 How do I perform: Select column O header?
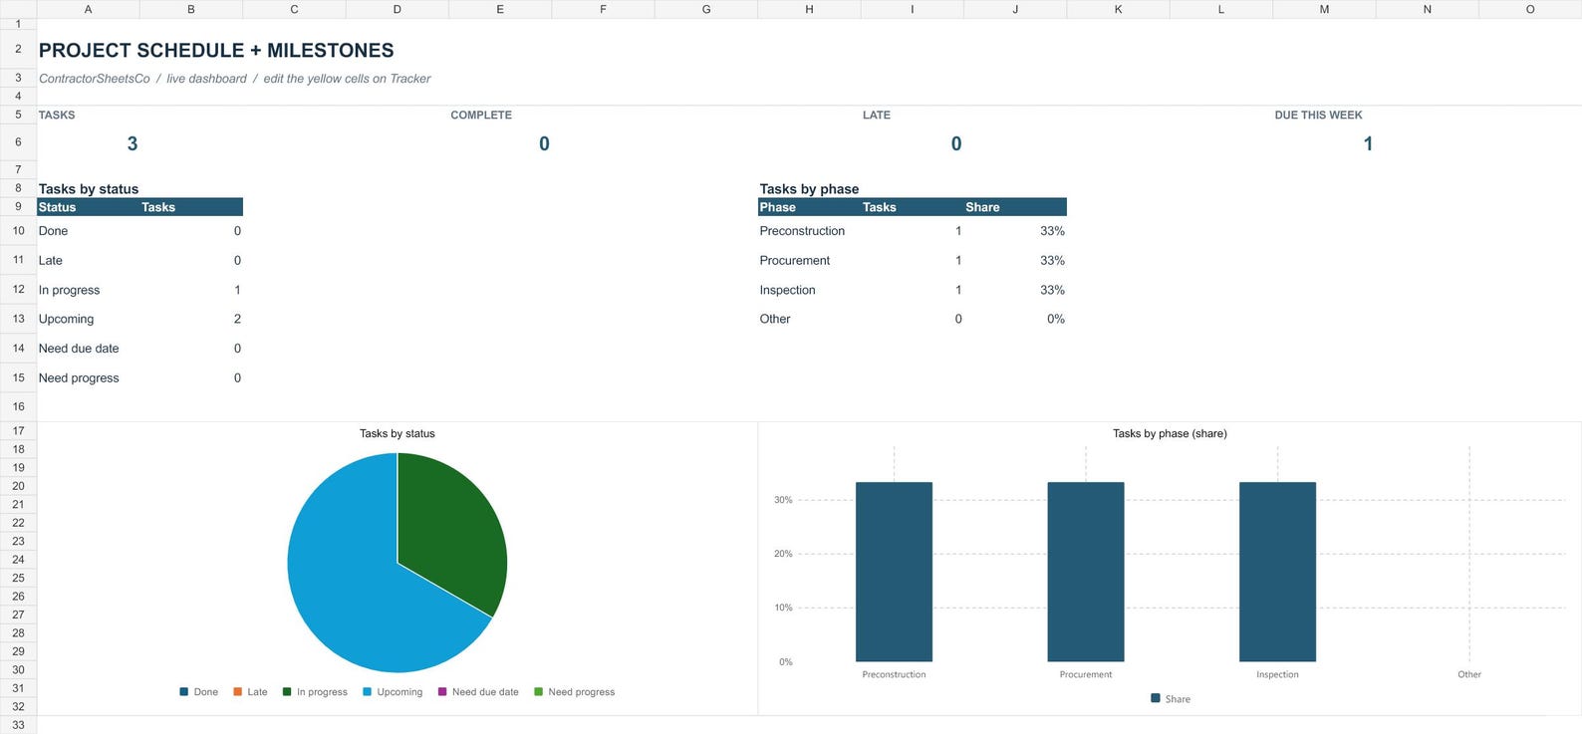1530,9
